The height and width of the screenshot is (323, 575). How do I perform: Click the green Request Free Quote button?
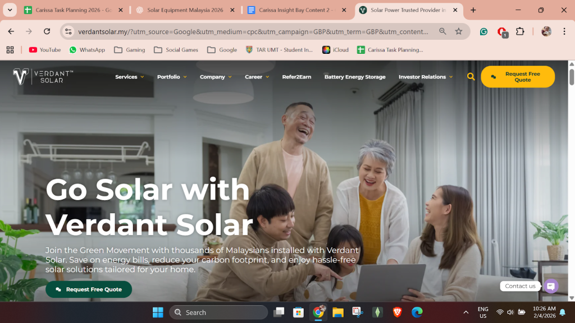coord(88,289)
